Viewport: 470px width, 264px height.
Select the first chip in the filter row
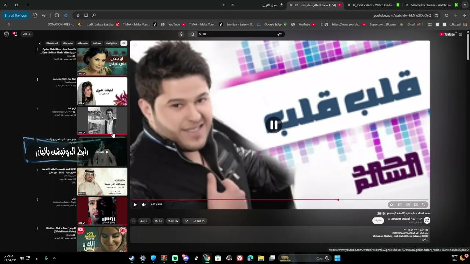pyautogui.click(x=124, y=43)
